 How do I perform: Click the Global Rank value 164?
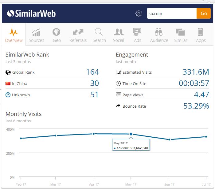pos(92,72)
